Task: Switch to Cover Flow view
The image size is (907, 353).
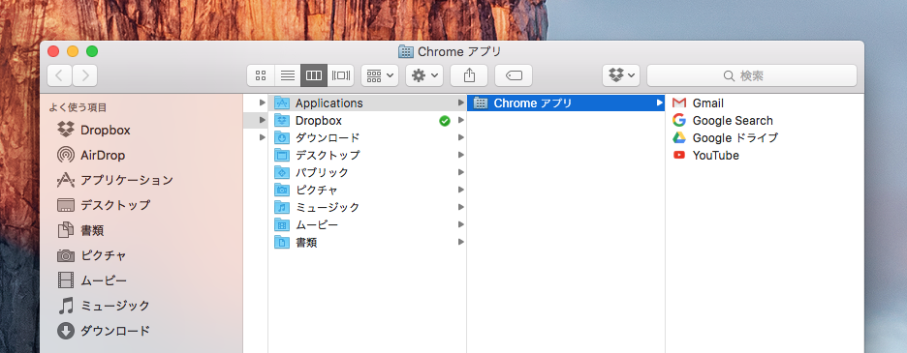Action: point(341,75)
